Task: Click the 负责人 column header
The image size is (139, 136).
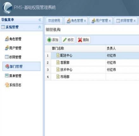Action: 122,48
